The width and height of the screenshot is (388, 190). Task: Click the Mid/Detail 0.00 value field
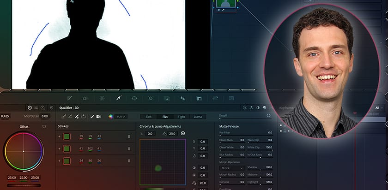click(x=44, y=116)
